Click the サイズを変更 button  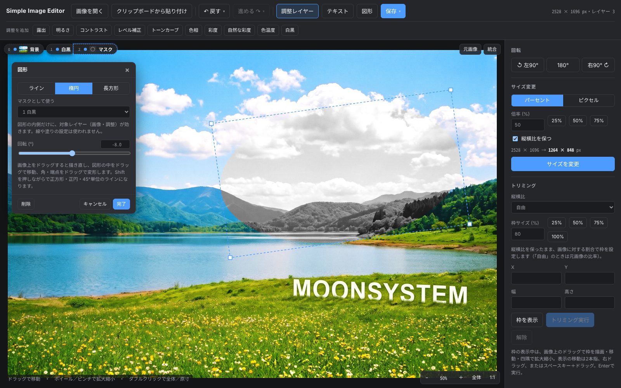[x=563, y=164]
